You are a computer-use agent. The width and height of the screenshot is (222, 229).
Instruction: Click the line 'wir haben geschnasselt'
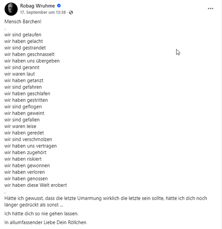[29, 54]
